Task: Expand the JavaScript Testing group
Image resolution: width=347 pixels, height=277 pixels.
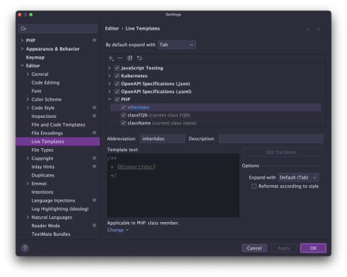Action: pyautogui.click(x=109, y=68)
